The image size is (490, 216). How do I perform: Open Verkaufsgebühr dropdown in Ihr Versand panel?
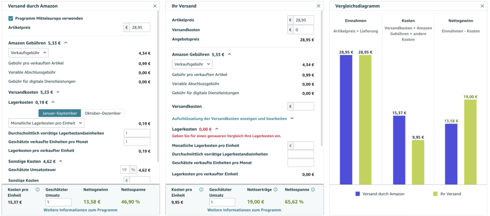coord(192,64)
